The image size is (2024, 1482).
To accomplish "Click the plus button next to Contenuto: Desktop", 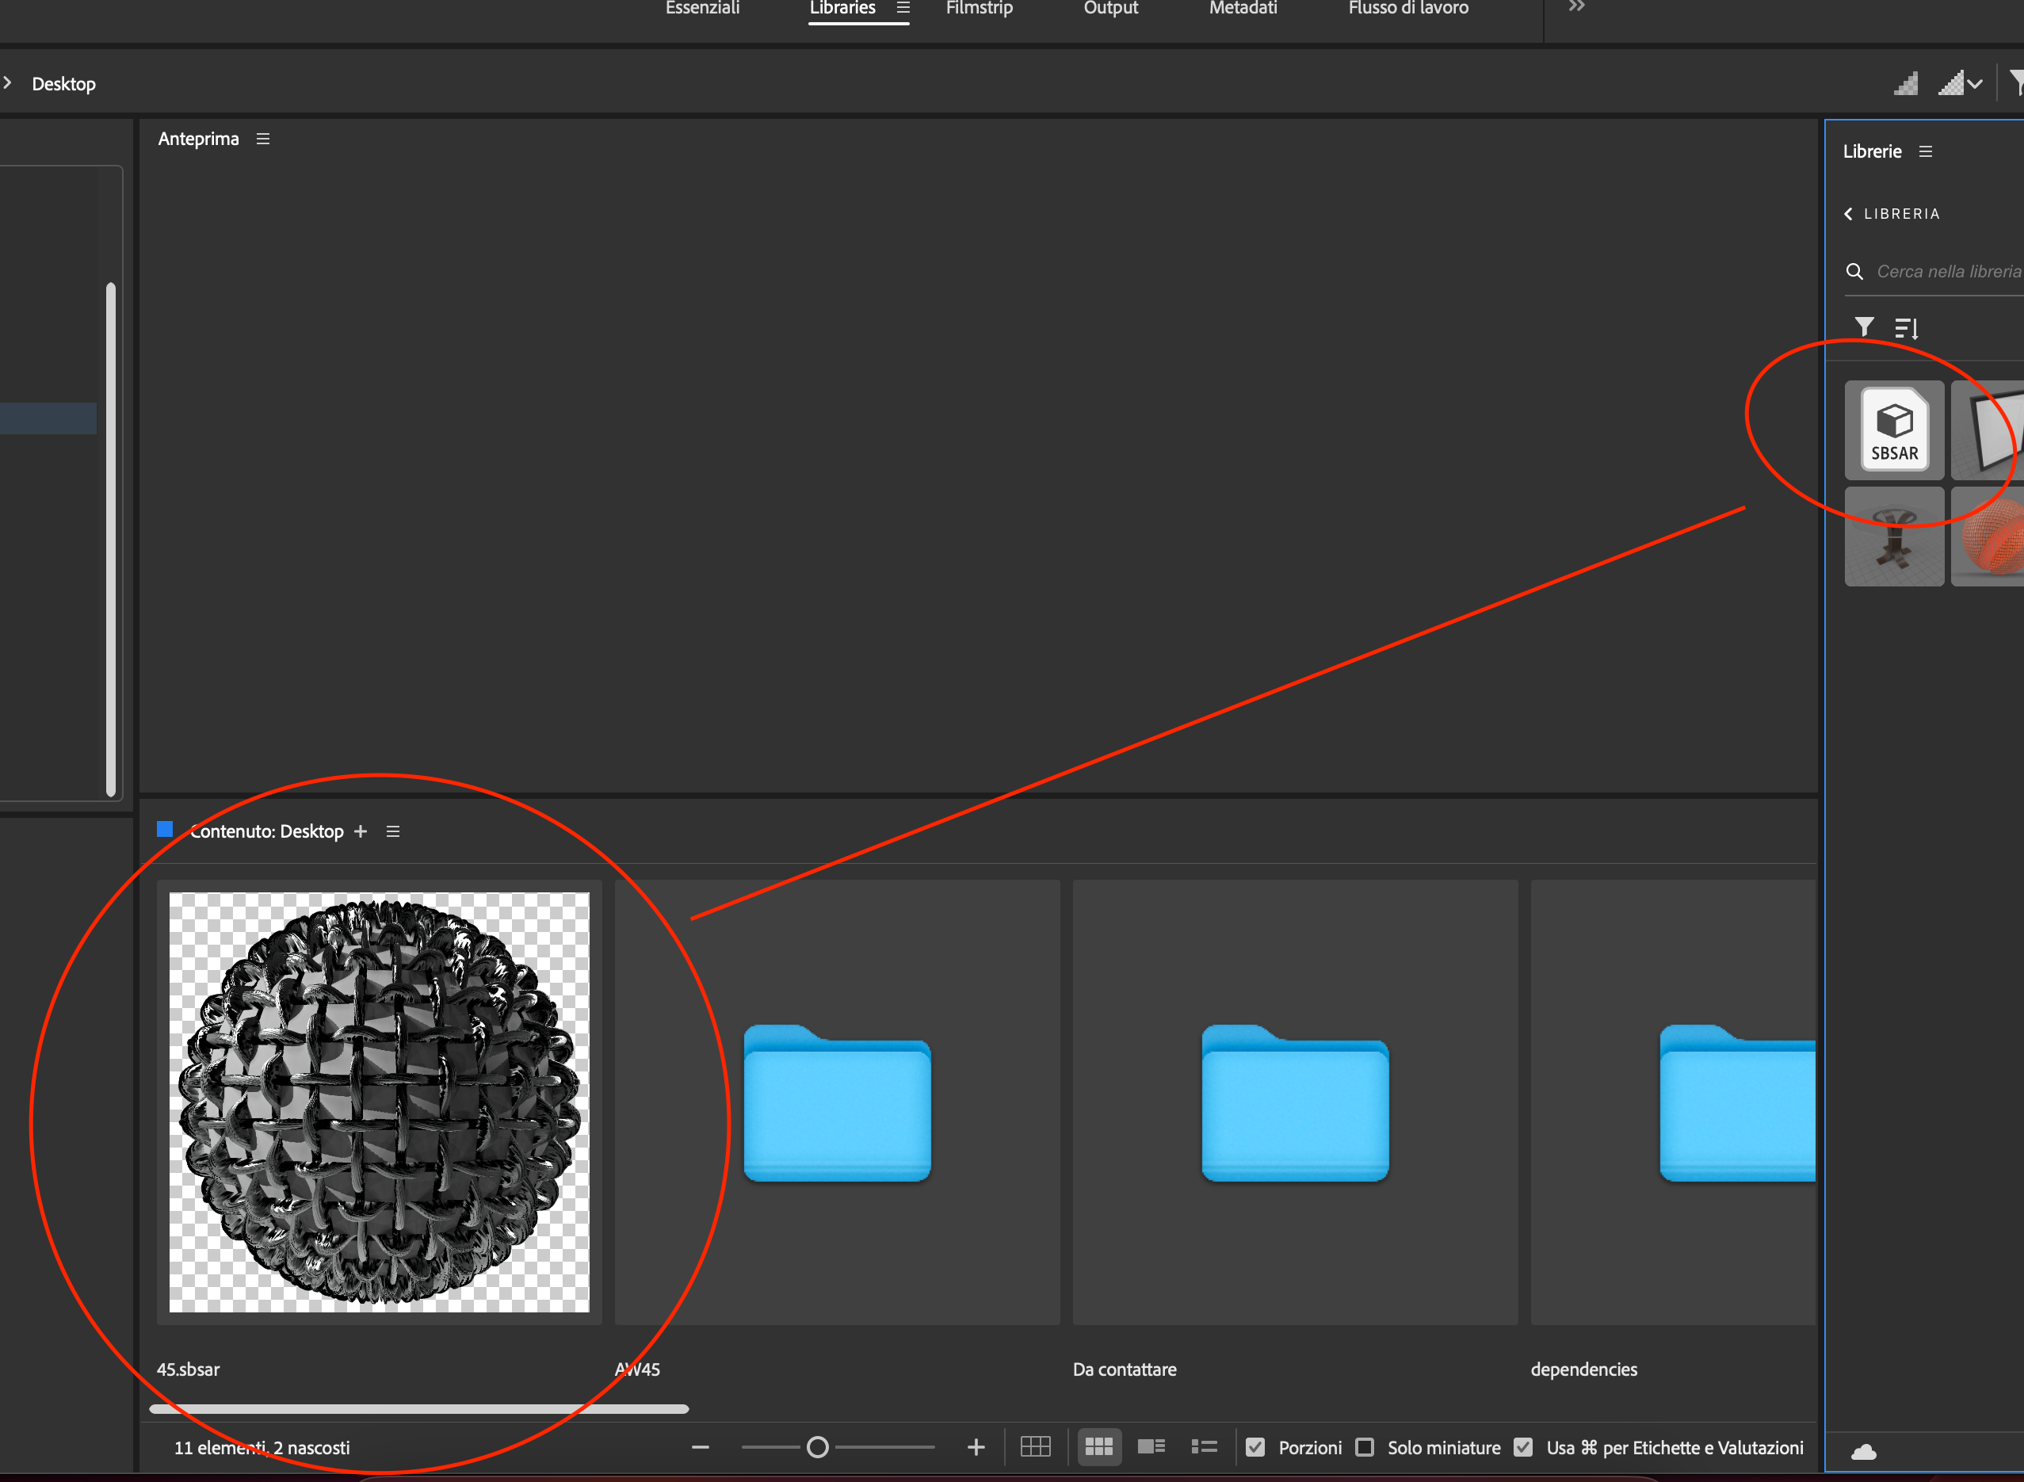I will point(361,831).
